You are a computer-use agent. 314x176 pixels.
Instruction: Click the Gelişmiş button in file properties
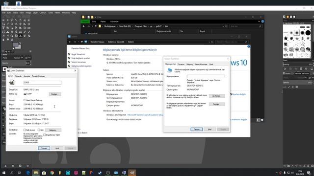click(x=53, y=130)
